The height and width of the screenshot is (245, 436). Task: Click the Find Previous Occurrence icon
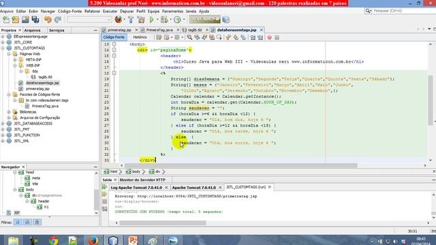pyautogui.click(x=197, y=37)
